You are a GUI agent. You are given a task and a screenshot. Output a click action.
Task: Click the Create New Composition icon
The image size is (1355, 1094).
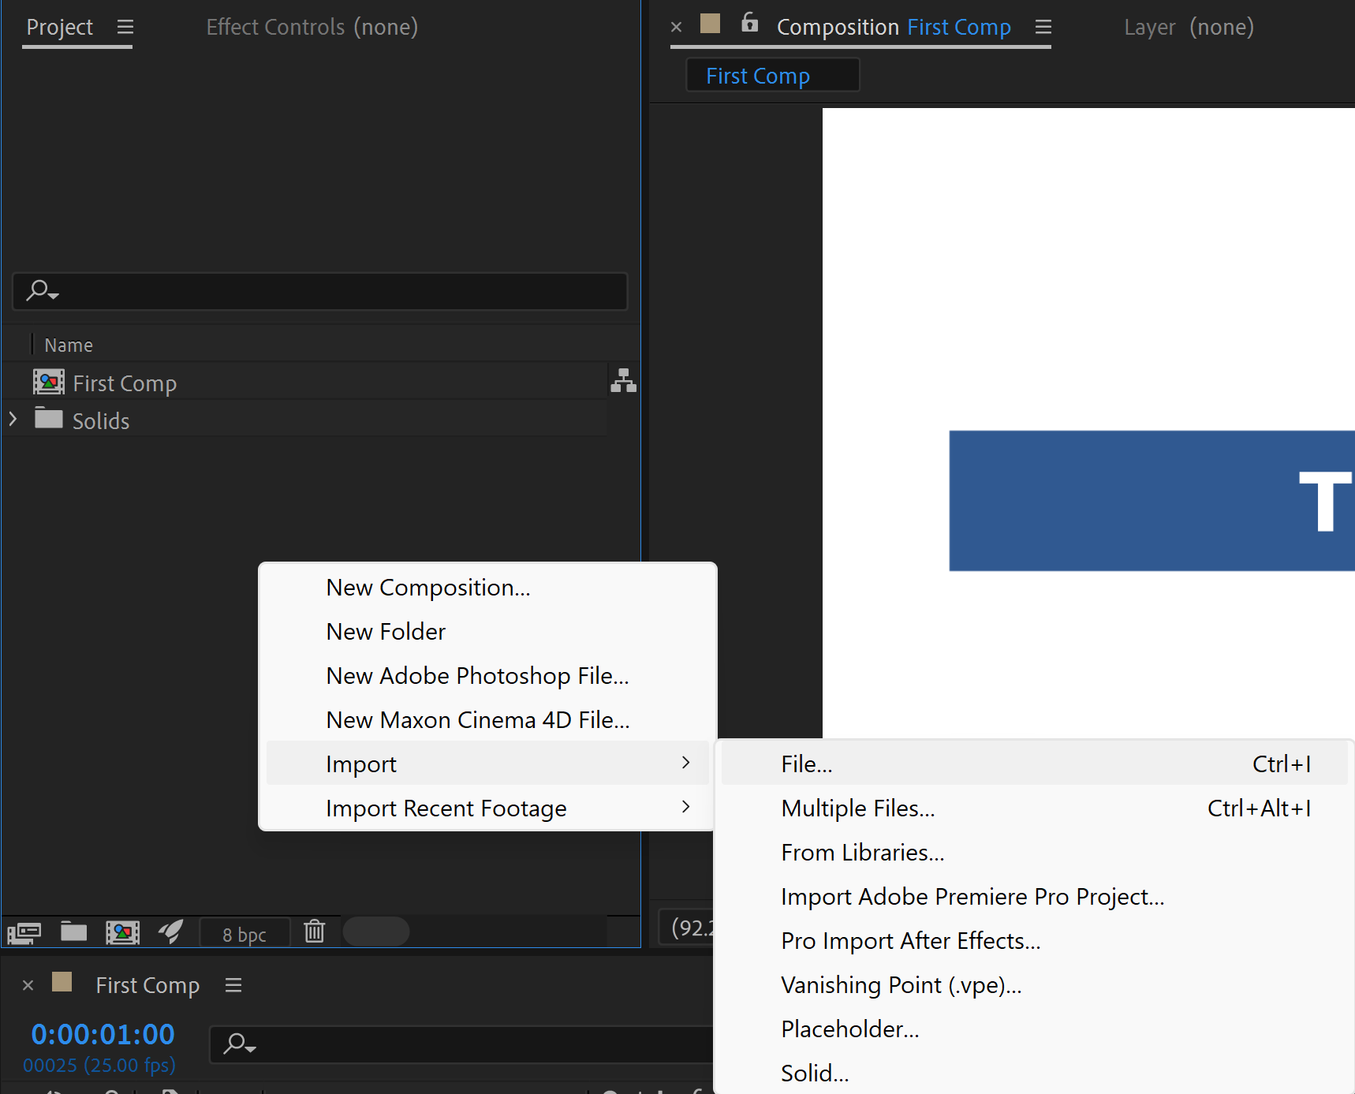click(x=123, y=932)
